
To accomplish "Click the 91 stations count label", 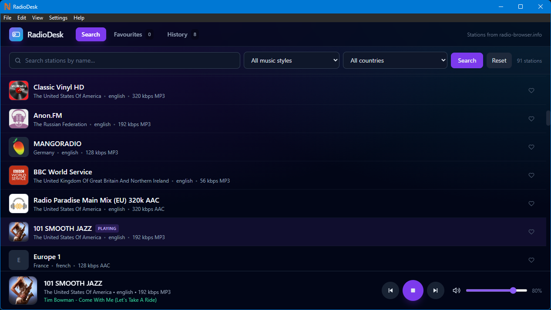I will coord(529,61).
